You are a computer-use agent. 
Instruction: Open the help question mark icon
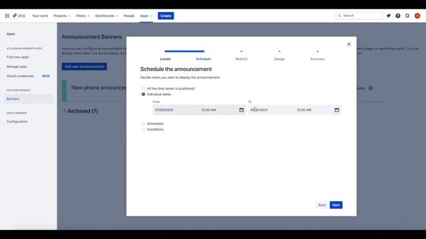[398, 16]
